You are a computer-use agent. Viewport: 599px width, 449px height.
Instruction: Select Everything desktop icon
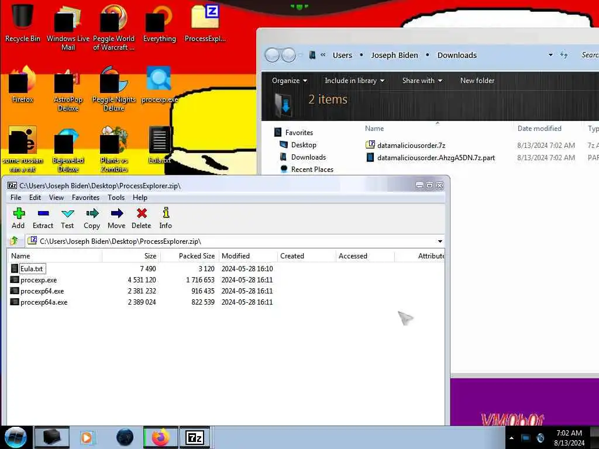pos(159,23)
